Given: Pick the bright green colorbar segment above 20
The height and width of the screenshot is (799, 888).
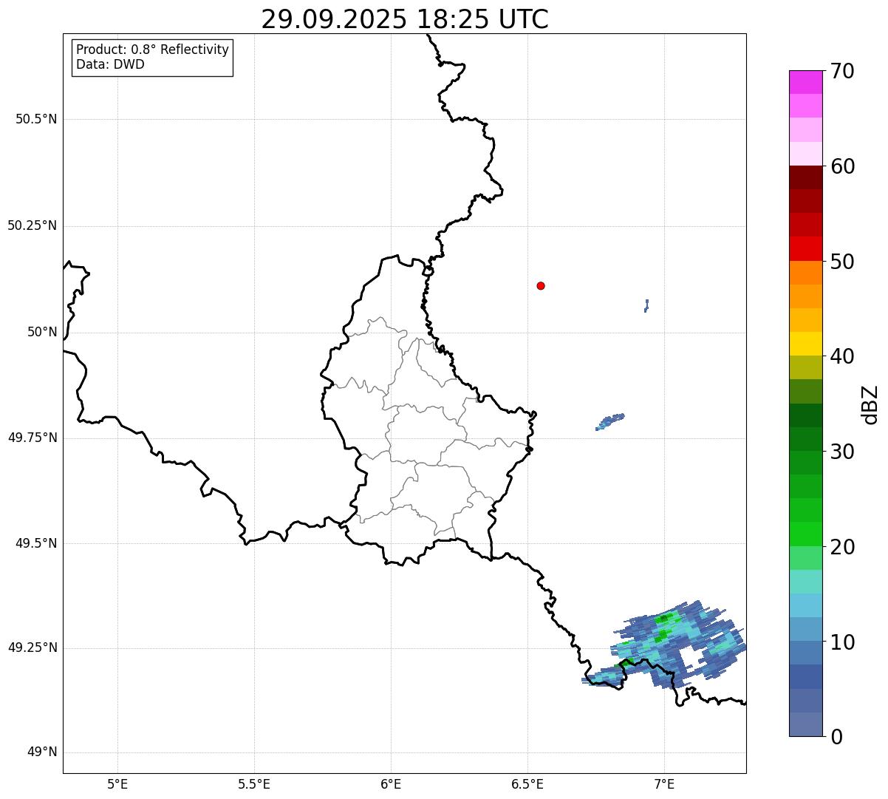Looking at the screenshot, I should 806,534.
